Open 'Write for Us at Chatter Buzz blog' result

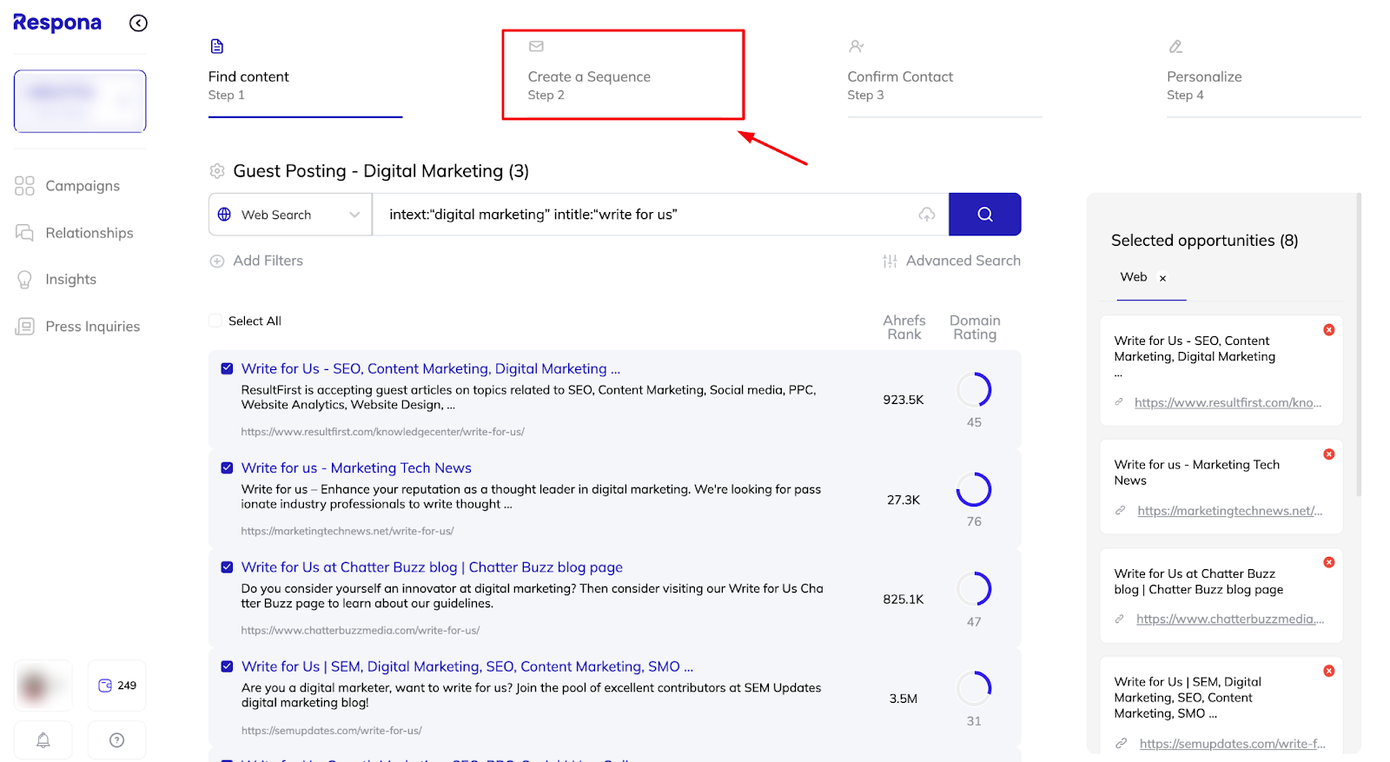pyautogui.click(x=432, y=567)
